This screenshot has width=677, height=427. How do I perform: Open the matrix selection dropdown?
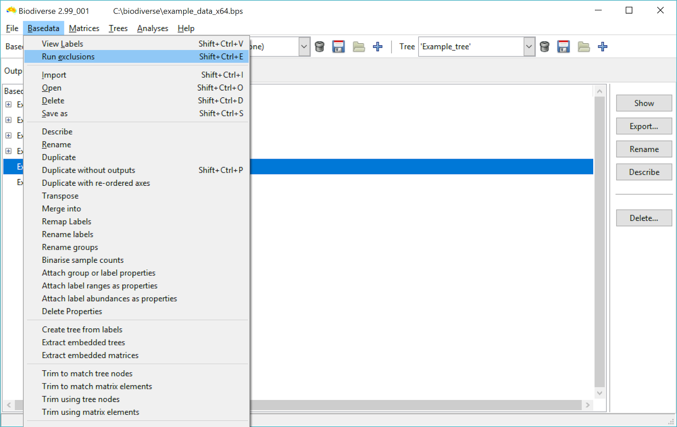[304, 47]
